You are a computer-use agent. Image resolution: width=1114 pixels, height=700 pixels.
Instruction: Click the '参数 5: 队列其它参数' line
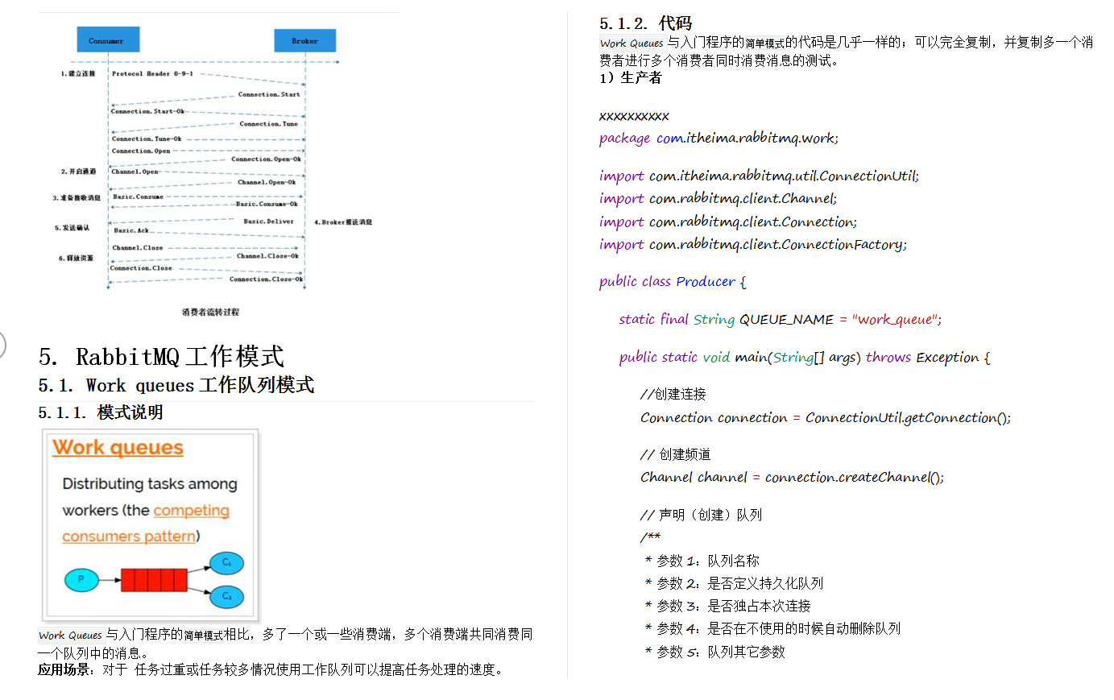(x=714, y=652)
